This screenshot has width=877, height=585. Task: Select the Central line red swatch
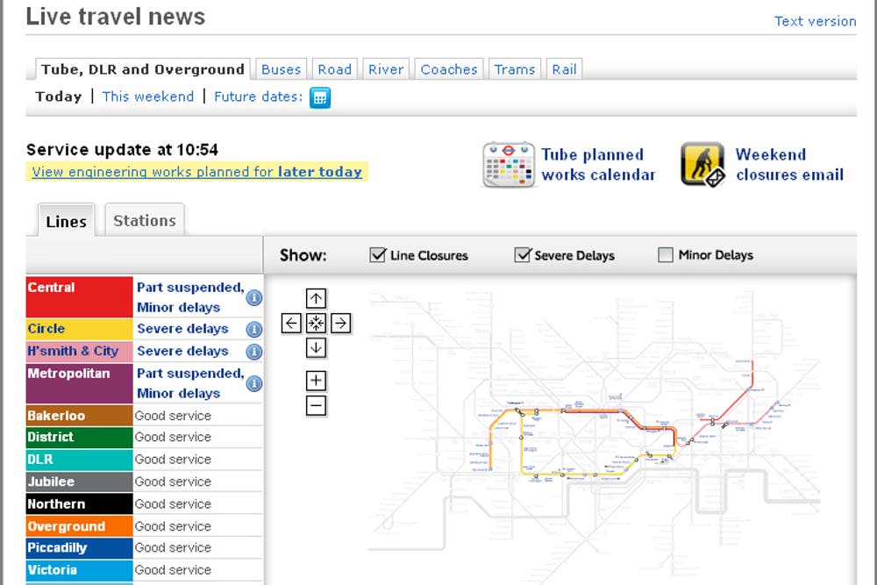pyautogui.click(x=80, y=297)
